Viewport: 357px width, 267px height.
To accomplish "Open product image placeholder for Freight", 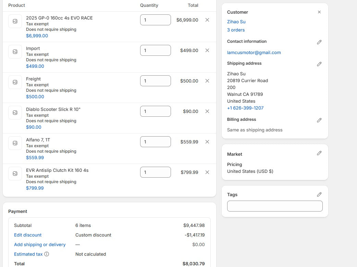I will click(x=15, y=82).
